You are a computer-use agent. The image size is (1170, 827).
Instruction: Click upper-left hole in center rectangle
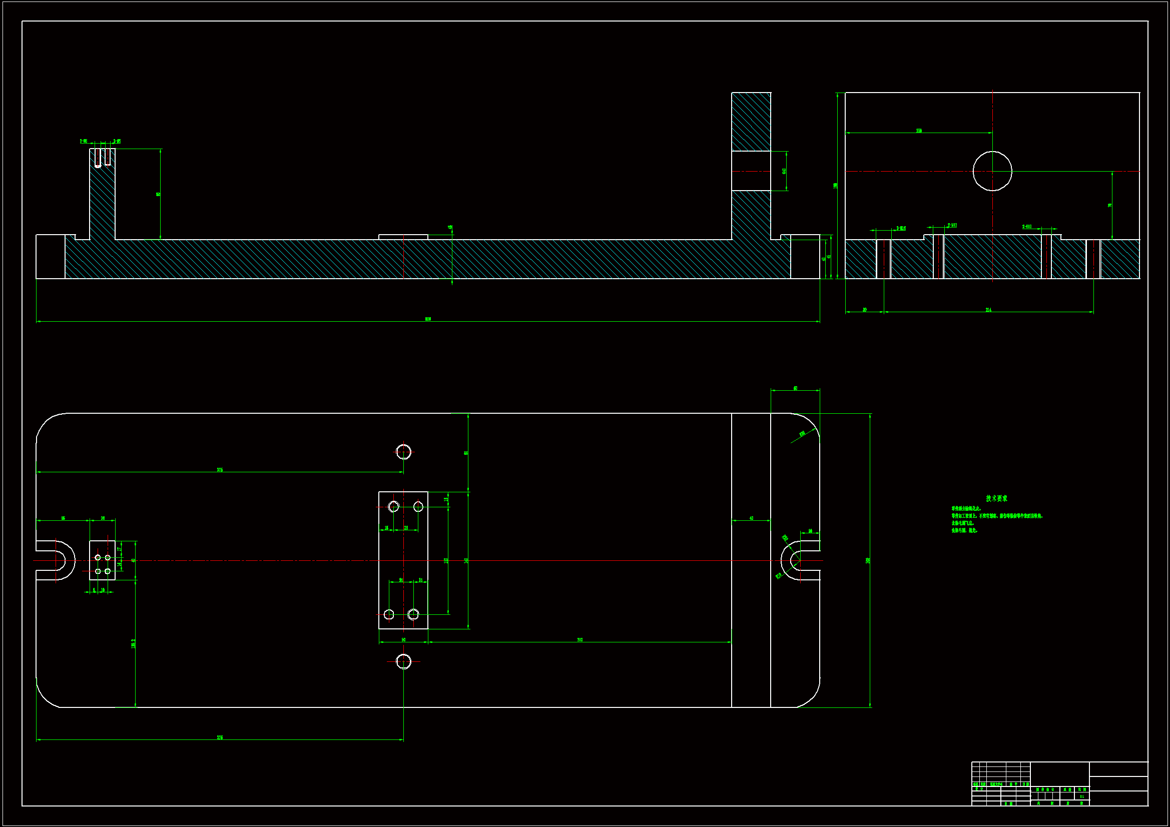pos(393,506)
